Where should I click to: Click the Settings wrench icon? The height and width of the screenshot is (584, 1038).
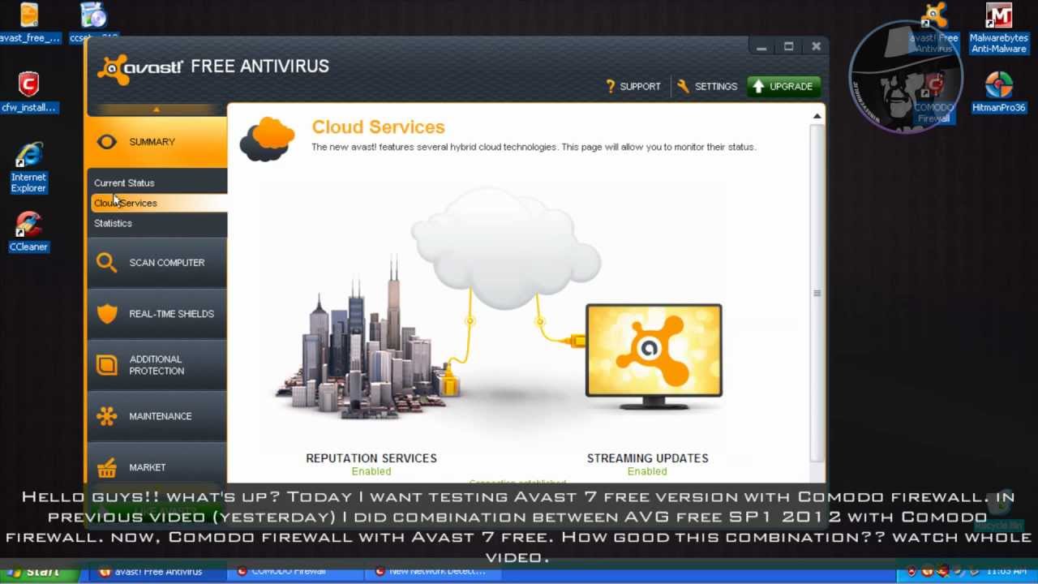[x=683, y=86]
